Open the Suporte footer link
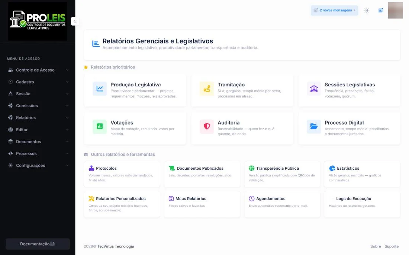The image size is (409, 255). [392, 246]
